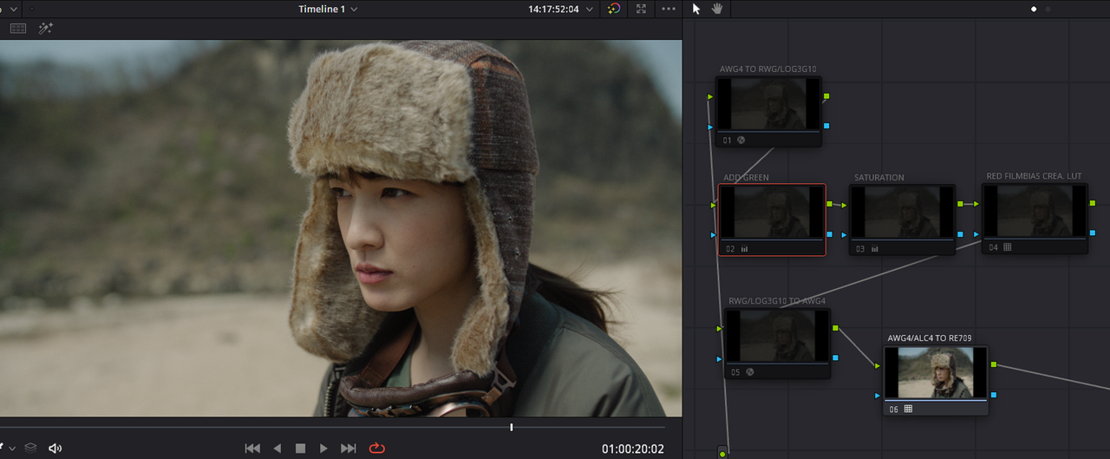This screenshot has height=459, width=1110.
Task: Click the curves icon on node 02
Action: [744, 248]
